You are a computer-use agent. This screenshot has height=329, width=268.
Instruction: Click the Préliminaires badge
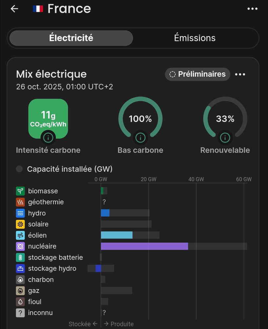[x=197, y=74]
